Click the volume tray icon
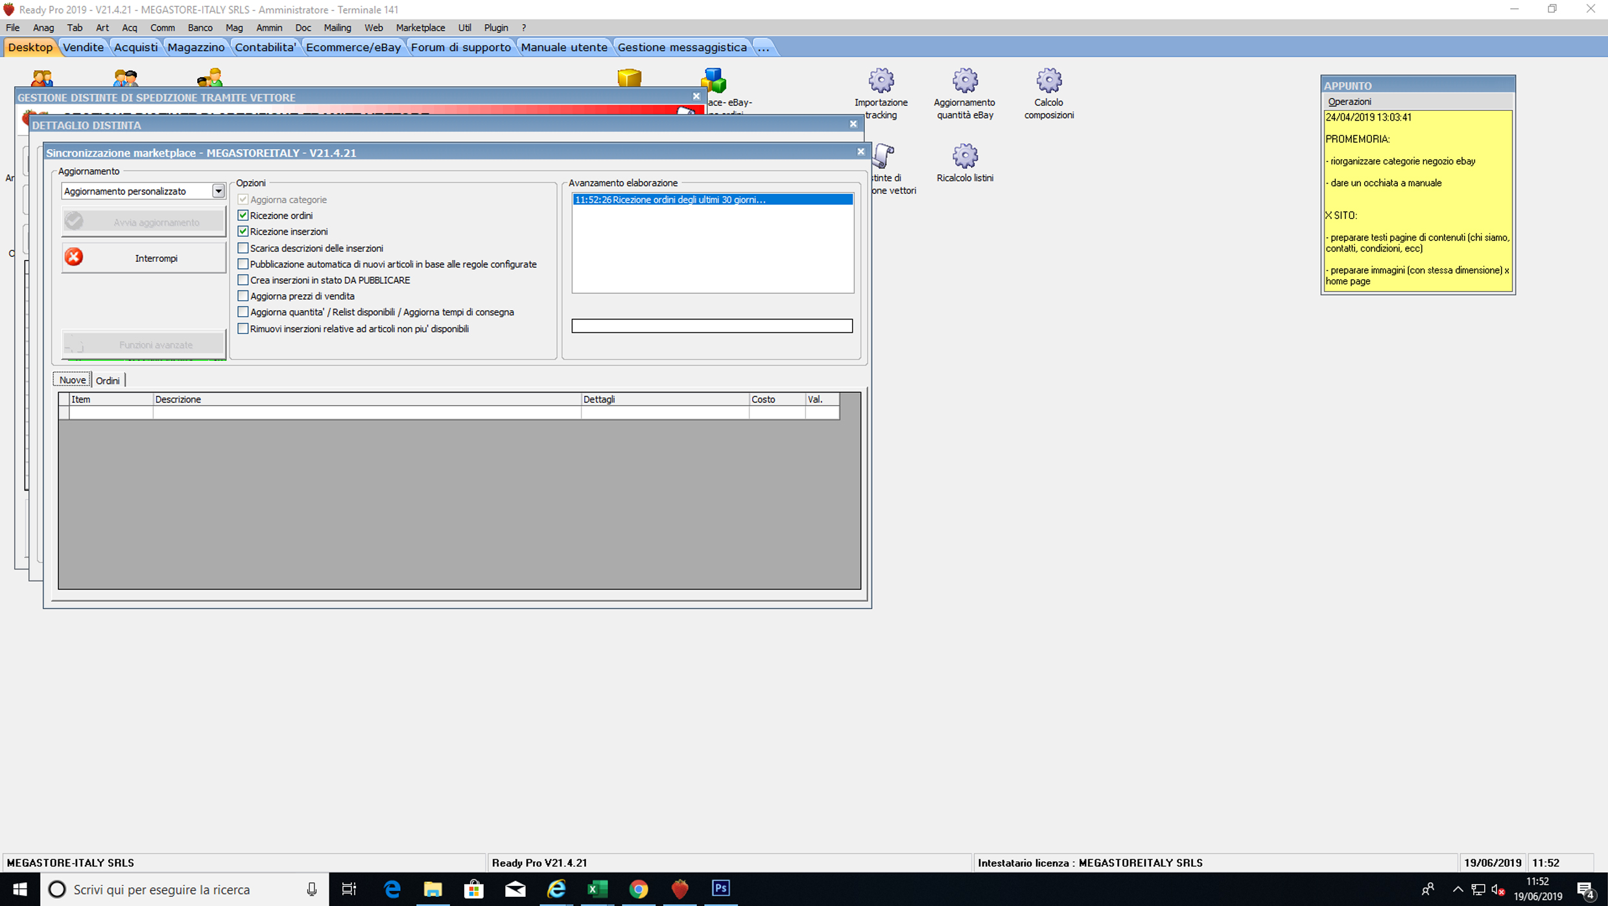The height and width of the screenshot is (906, 1608). [x=1498, y=890]
